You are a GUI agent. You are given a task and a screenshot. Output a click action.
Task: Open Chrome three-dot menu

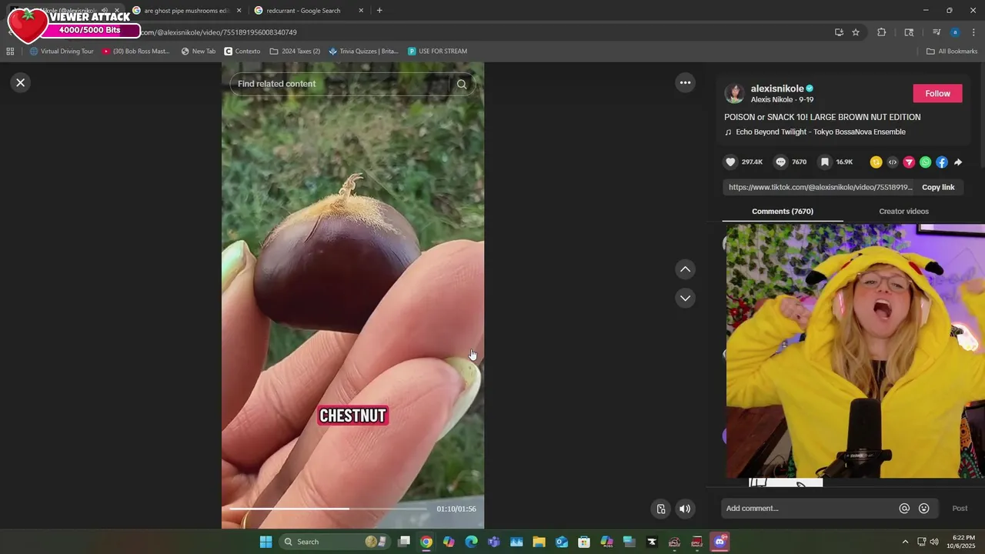[973, 32]
